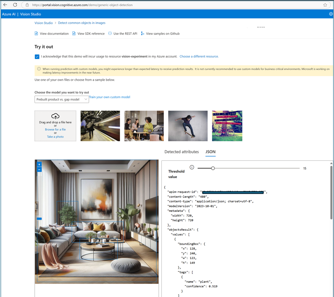
Task: Click the threshold number 15
Action: (x=305, y=168)
